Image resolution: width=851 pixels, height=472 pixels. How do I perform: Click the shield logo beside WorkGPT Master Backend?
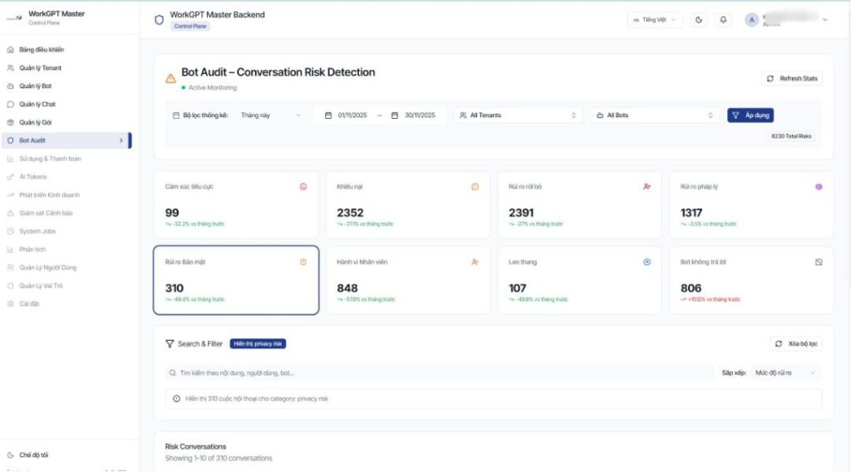coord(160,20)
